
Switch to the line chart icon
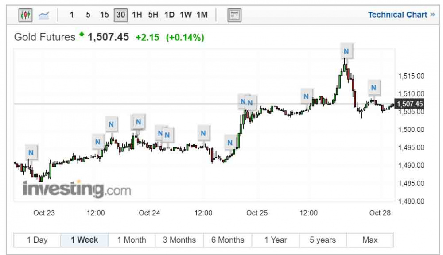click(x=44, y=15)
